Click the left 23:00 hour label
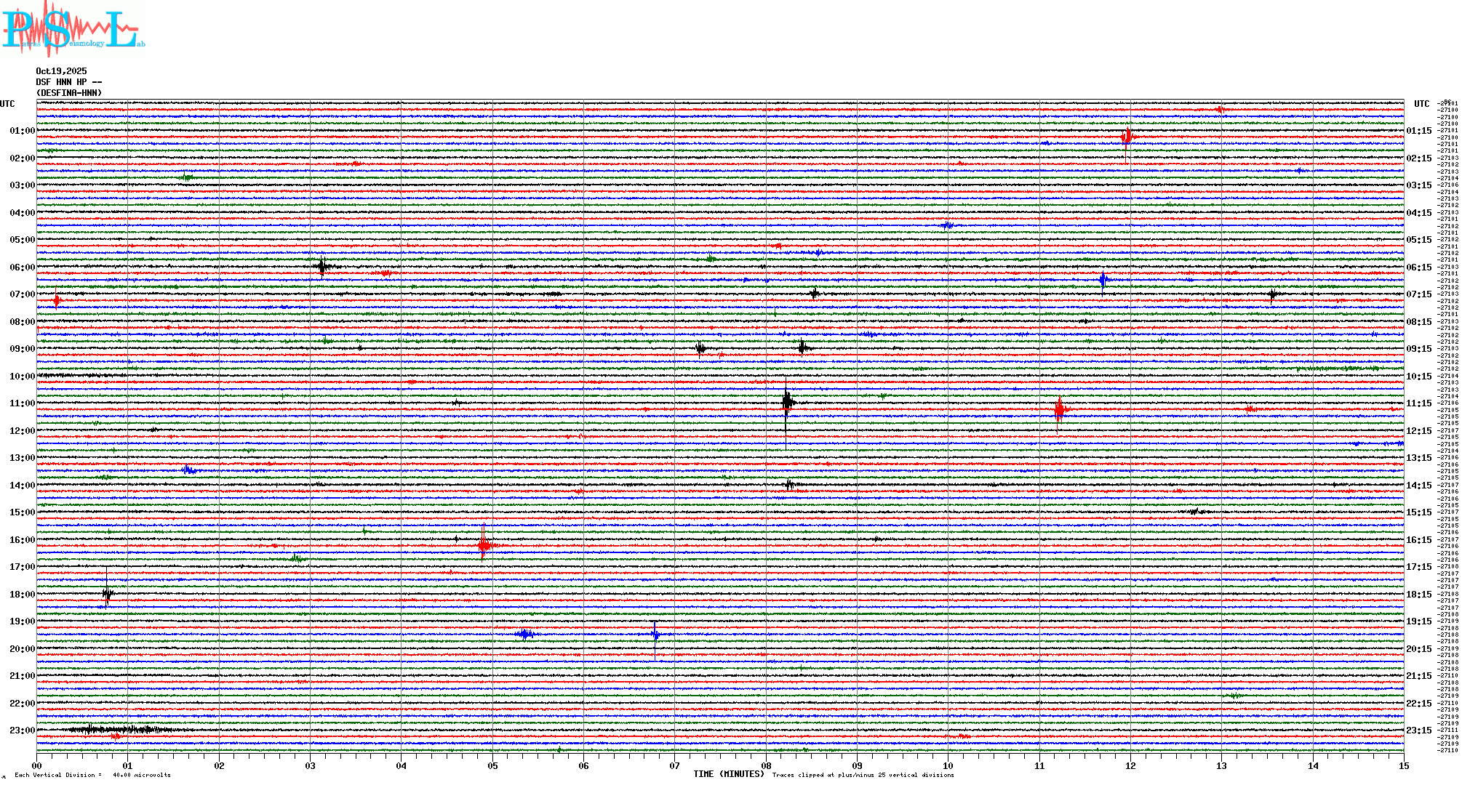This screenshot has width=1462, height=785. pyautogui.click(x=22, y=730)
